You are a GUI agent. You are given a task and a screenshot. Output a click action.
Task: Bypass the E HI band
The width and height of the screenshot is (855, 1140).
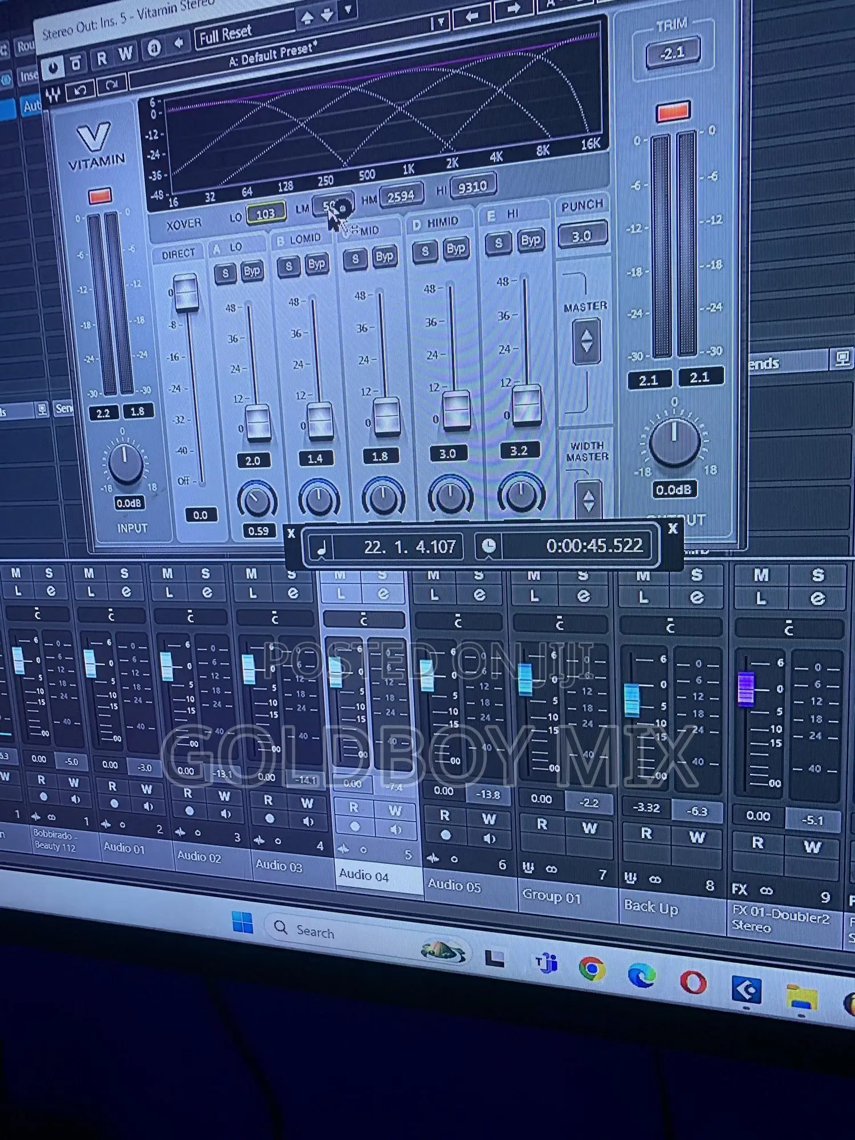[x=530, y=240]
